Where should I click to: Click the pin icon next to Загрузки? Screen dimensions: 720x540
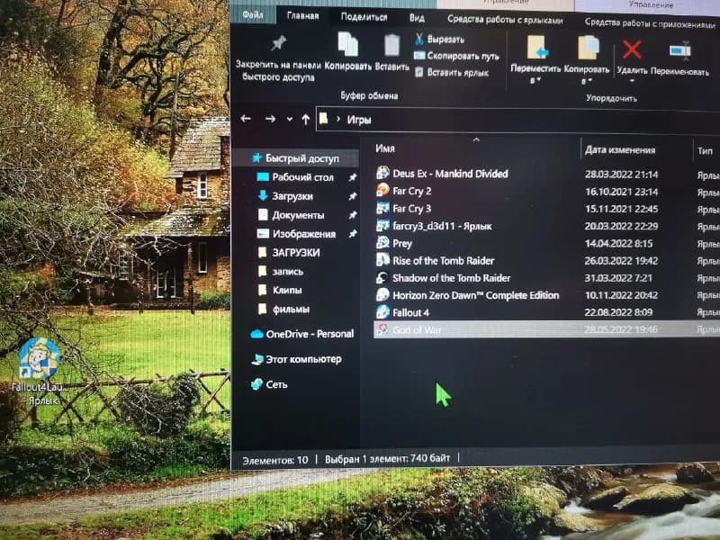tap(352, 196)
